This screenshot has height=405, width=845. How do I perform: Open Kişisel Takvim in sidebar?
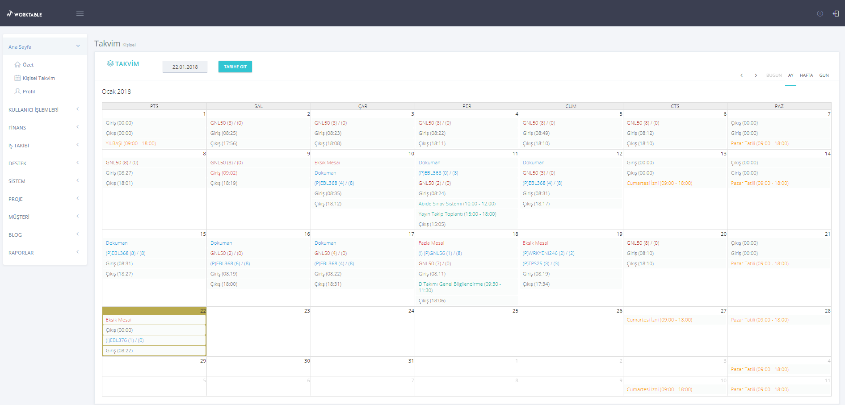coord(38,78)
